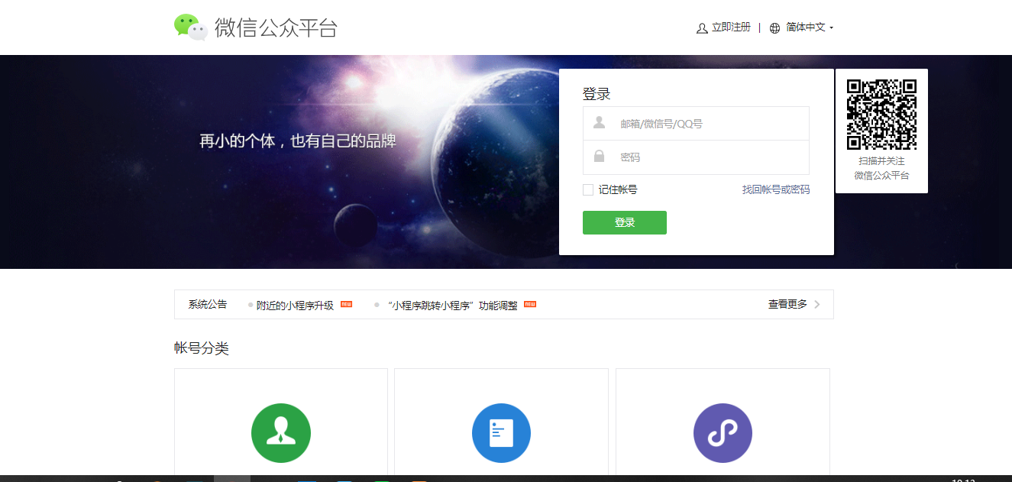
Task: Click the user silhouette icon in account field
Action: point(600,123)
